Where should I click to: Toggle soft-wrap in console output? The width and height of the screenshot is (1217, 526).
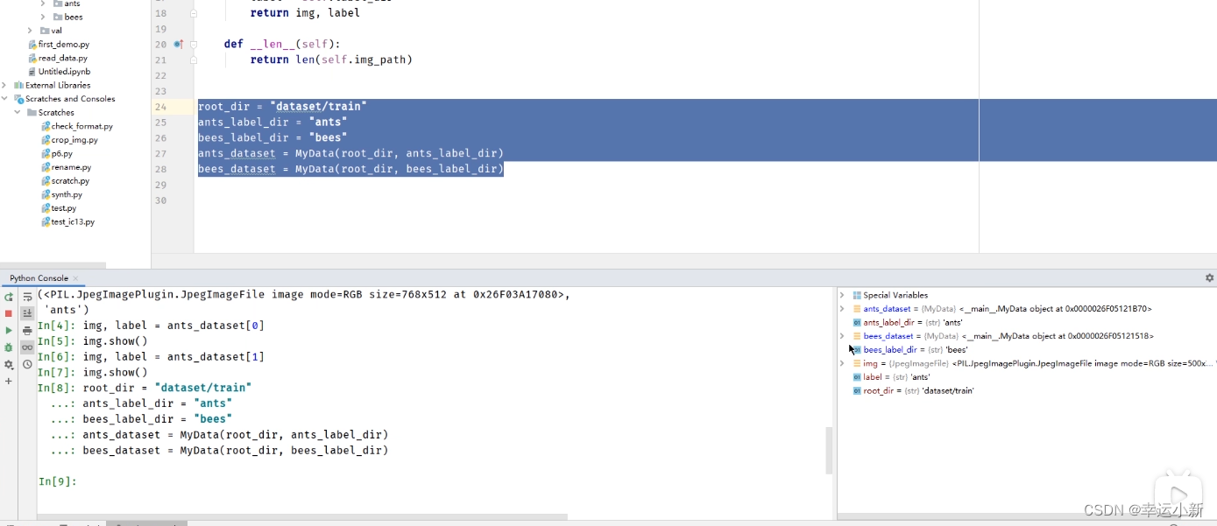click(x=27, y=297)
